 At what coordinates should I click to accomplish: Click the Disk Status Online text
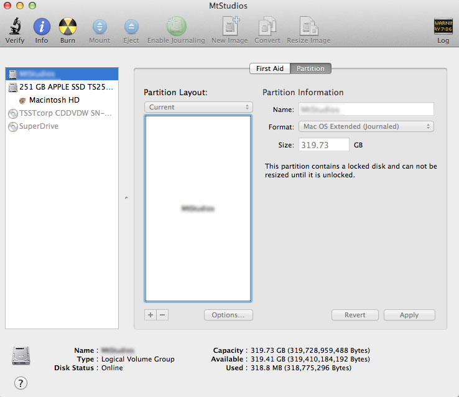pyautogui.click(x=112, y=368)
